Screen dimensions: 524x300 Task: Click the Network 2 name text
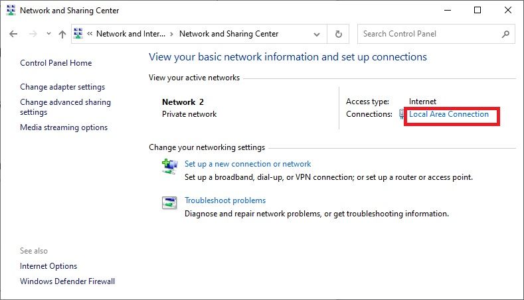click(x=183, y=102)
